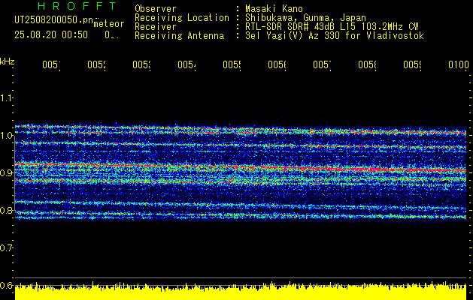Click the 0054 time marker
Screen dimensions: 473x300
186,64
